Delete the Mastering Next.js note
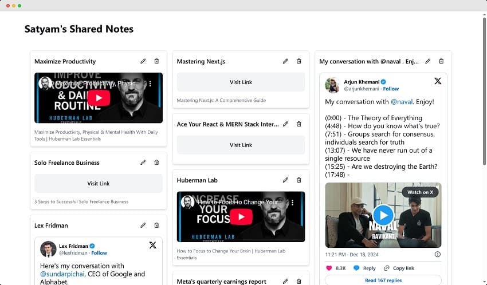The image size is (487, 285). pos(299,61)
